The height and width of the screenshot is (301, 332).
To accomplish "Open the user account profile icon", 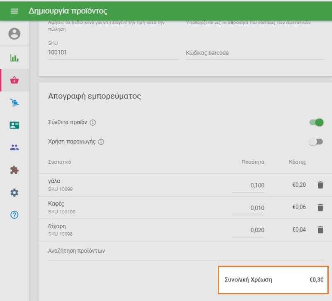I will pyautogui.click(x=15, y=34).
